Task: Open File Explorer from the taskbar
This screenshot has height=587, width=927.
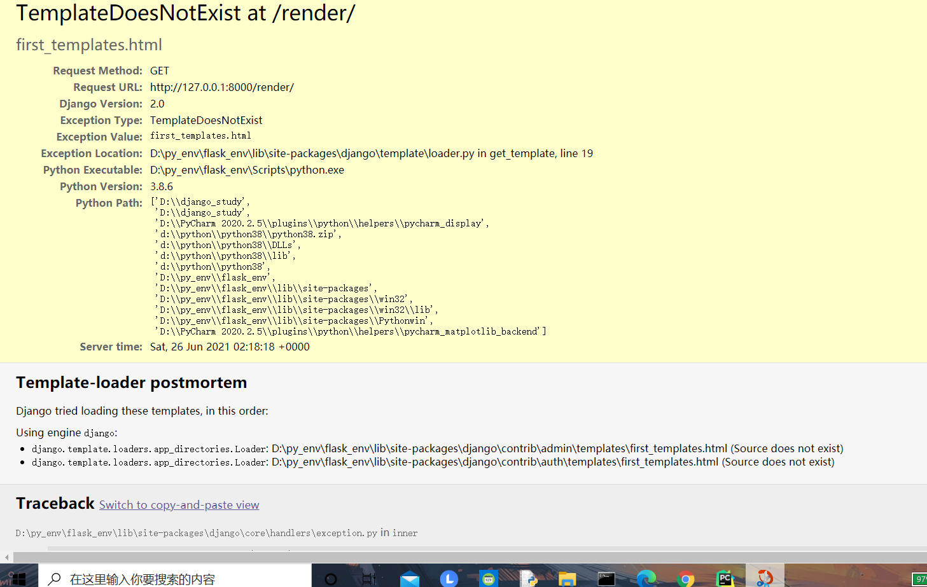Action: point(567,578)
